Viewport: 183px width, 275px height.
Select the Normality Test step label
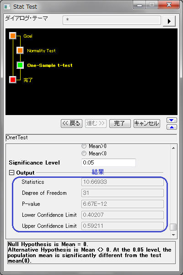pyautogui.click(x=41, y=51)
